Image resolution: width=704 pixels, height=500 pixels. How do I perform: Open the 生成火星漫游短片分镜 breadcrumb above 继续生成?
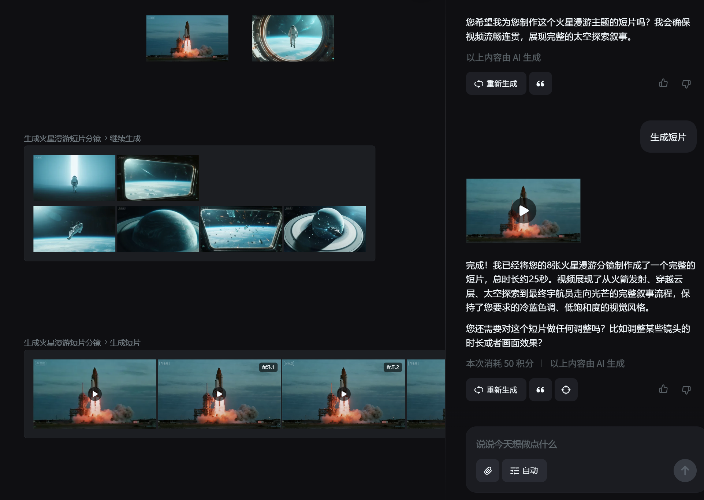tap(62, 138)
